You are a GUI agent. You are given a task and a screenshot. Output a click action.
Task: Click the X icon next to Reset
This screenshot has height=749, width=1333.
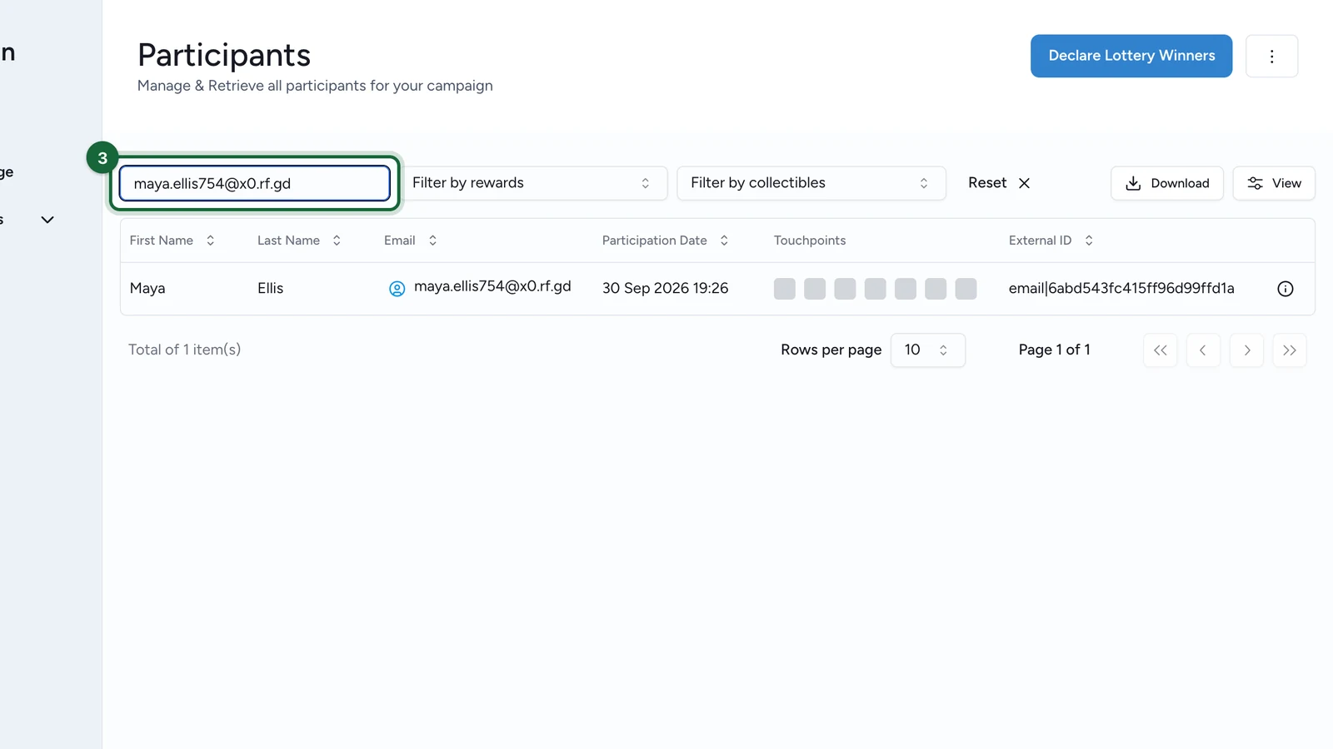1025,183
